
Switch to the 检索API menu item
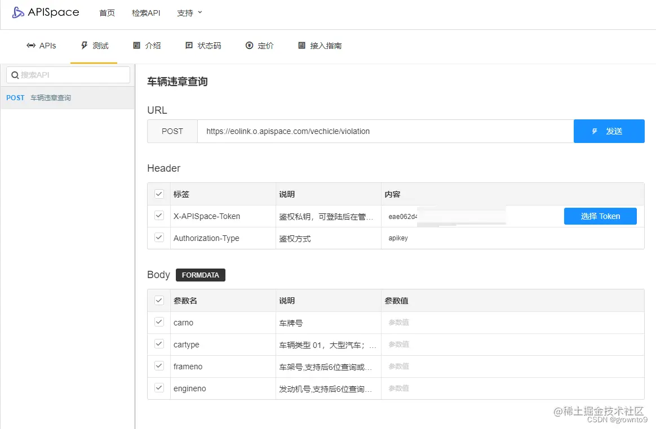pos(145,12)
